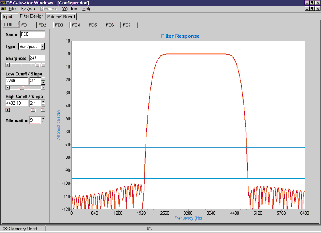
Task: Select the FD1 filter design tab
Action: coord(26,24)
